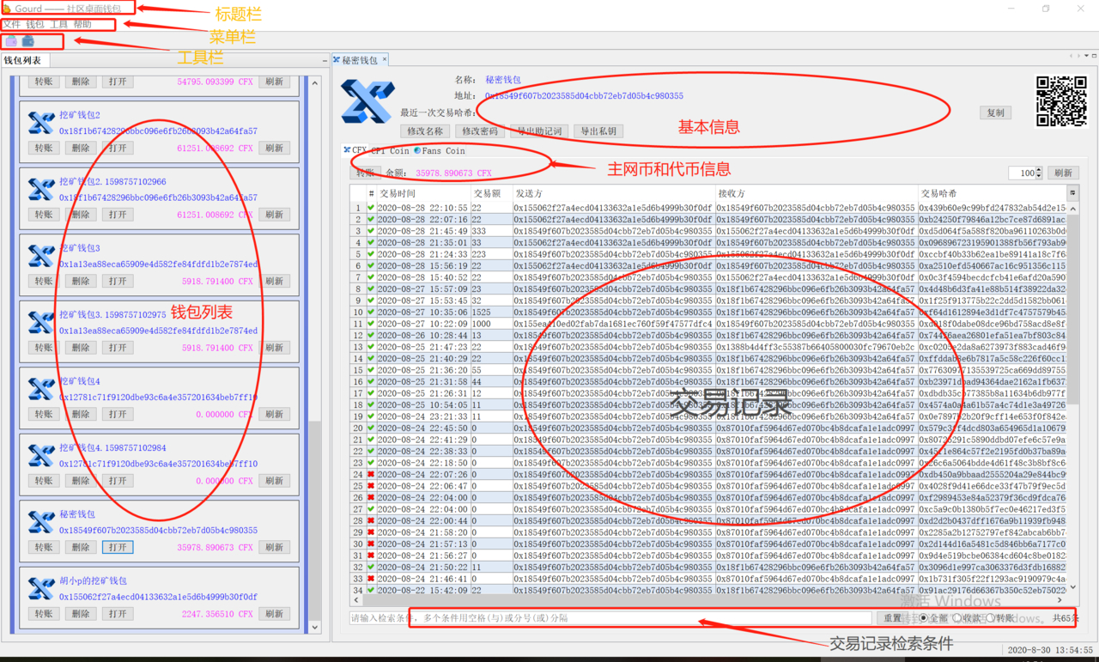Screen dimensions: 1099x662
Task: Click the QR code image
Action: click(1061, 101)
